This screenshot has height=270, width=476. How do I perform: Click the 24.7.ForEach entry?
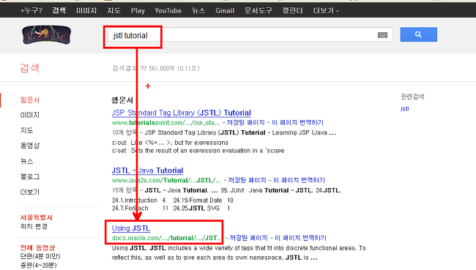pos(130,208)
